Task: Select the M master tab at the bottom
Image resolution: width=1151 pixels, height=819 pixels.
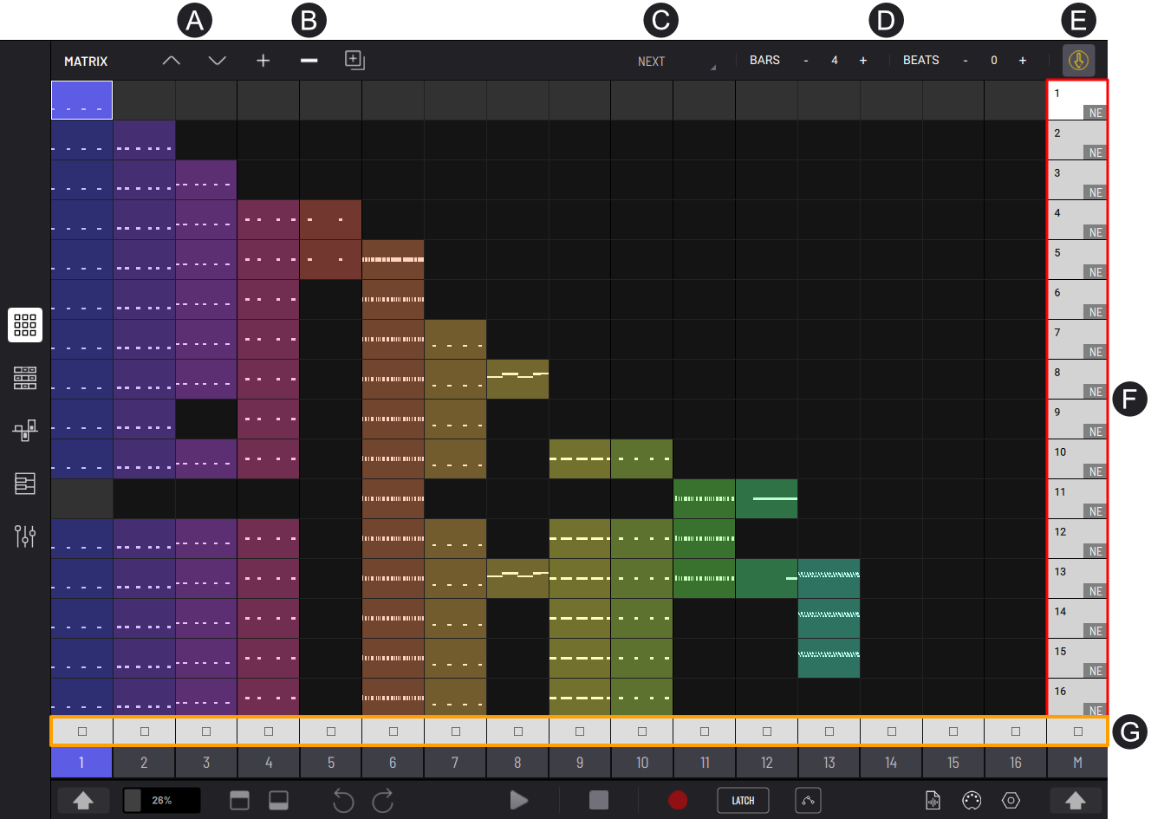Action: coord(1077,763)
